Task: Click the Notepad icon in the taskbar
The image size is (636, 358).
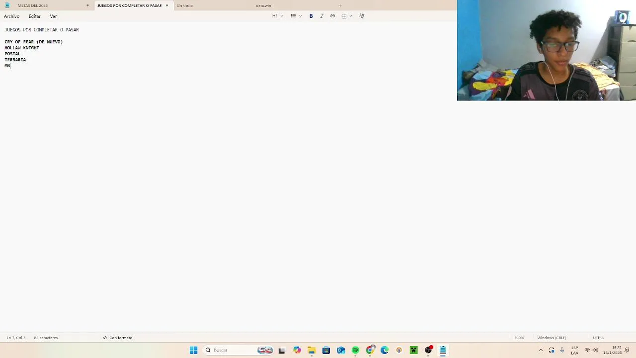Action: pos(443,350)
